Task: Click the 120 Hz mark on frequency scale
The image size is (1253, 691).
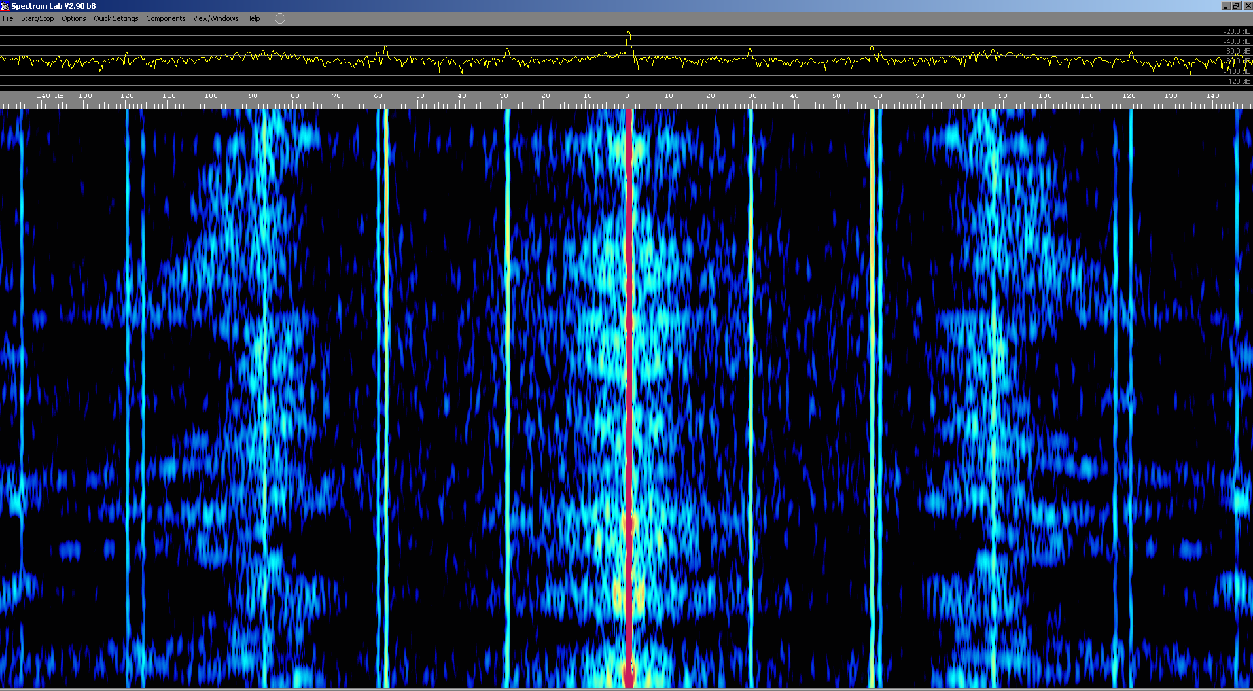Action: click(x=1129, y=96)
